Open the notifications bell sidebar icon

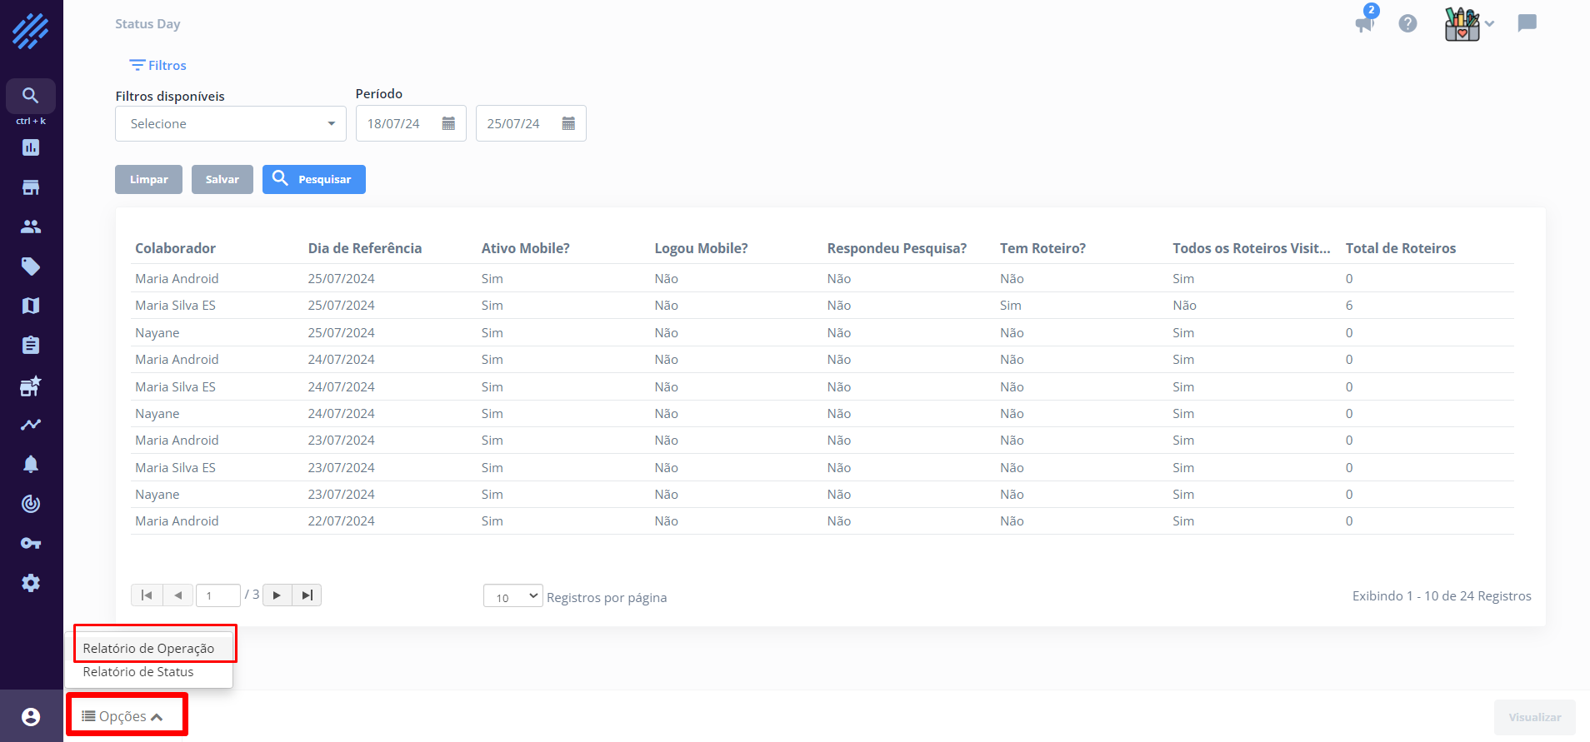point(31,464)
